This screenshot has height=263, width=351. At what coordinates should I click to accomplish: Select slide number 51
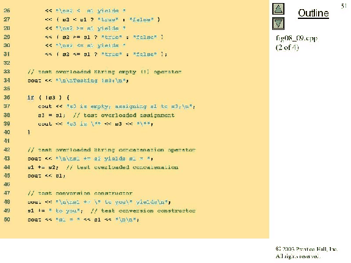(x=344, y=6)
